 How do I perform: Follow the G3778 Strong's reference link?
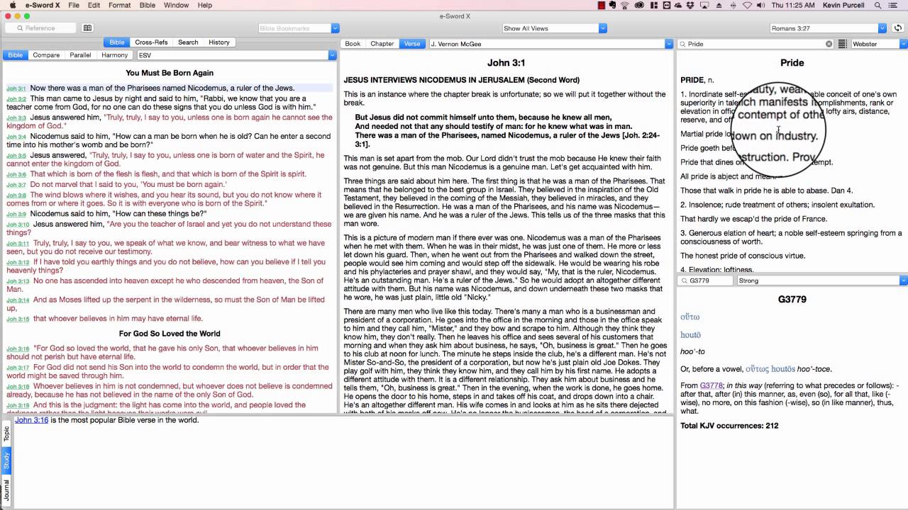coord(711,386)
